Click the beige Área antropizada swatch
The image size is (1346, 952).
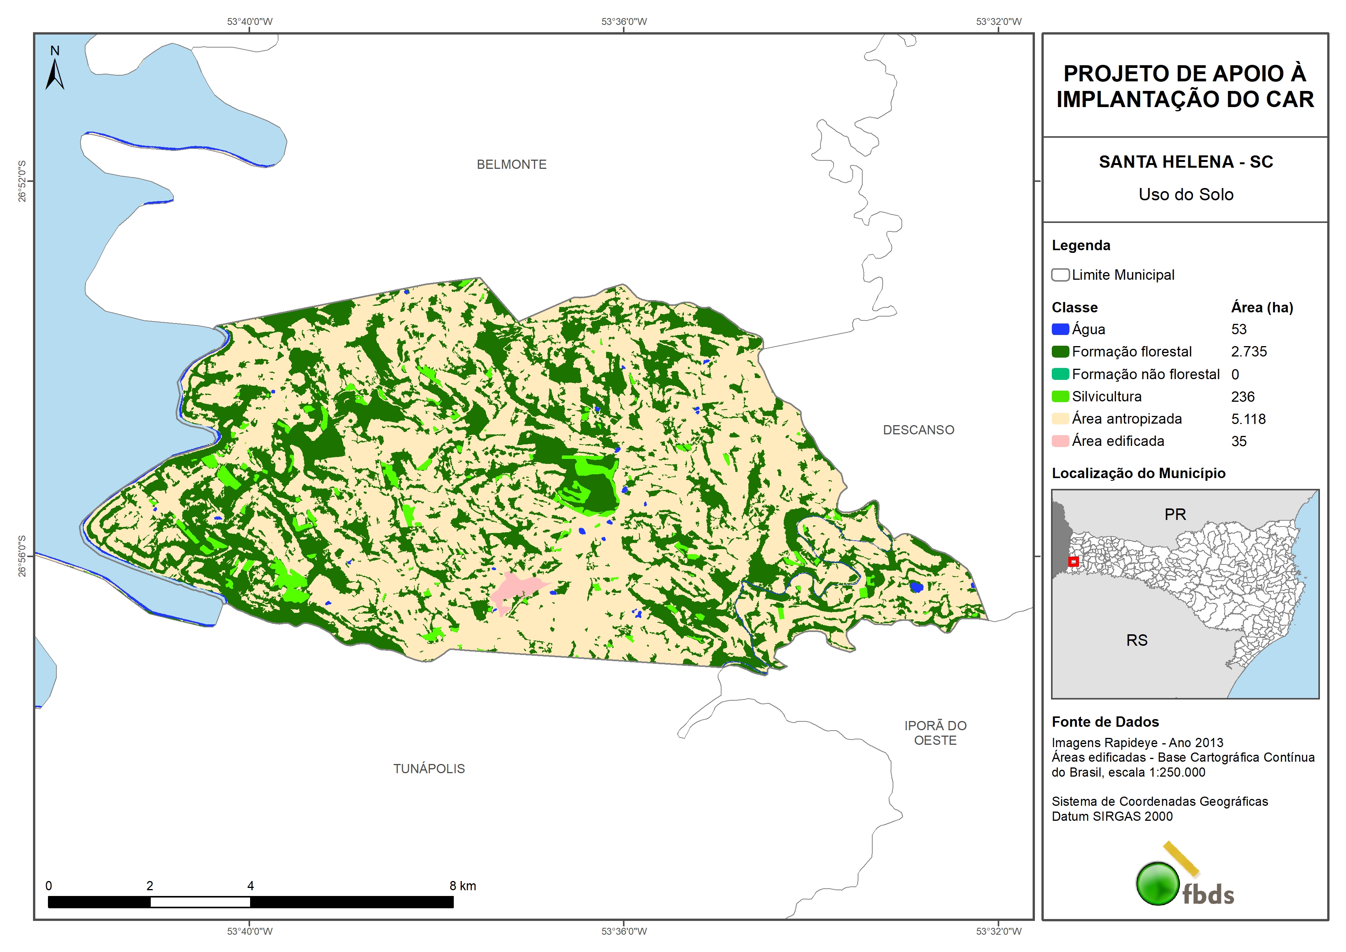(x=1060, y=419)
